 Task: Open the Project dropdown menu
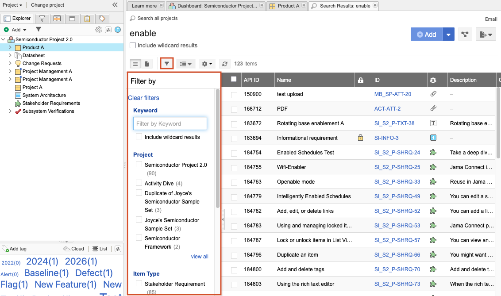click(x=12, y=5)
